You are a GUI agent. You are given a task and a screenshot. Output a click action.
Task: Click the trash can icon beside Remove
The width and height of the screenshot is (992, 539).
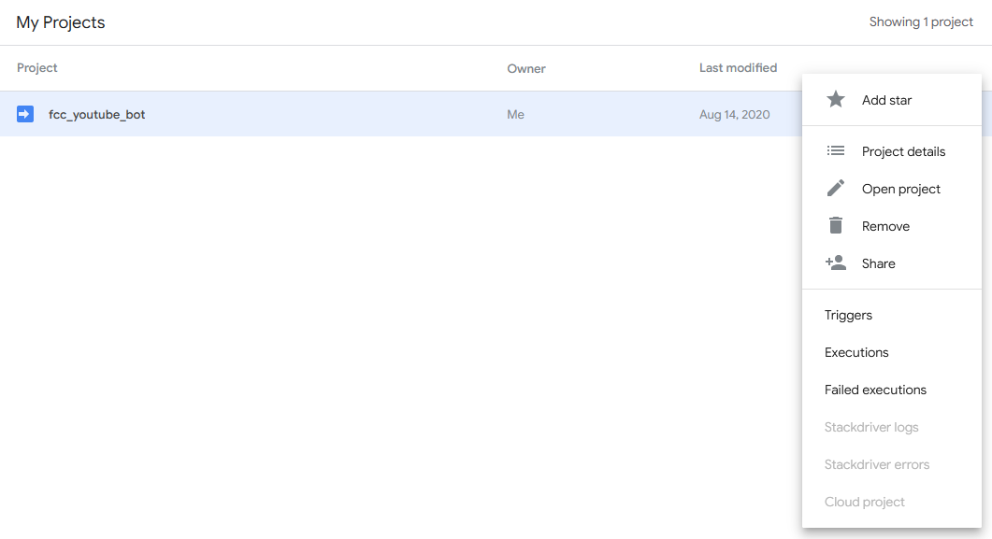[836, 225]
